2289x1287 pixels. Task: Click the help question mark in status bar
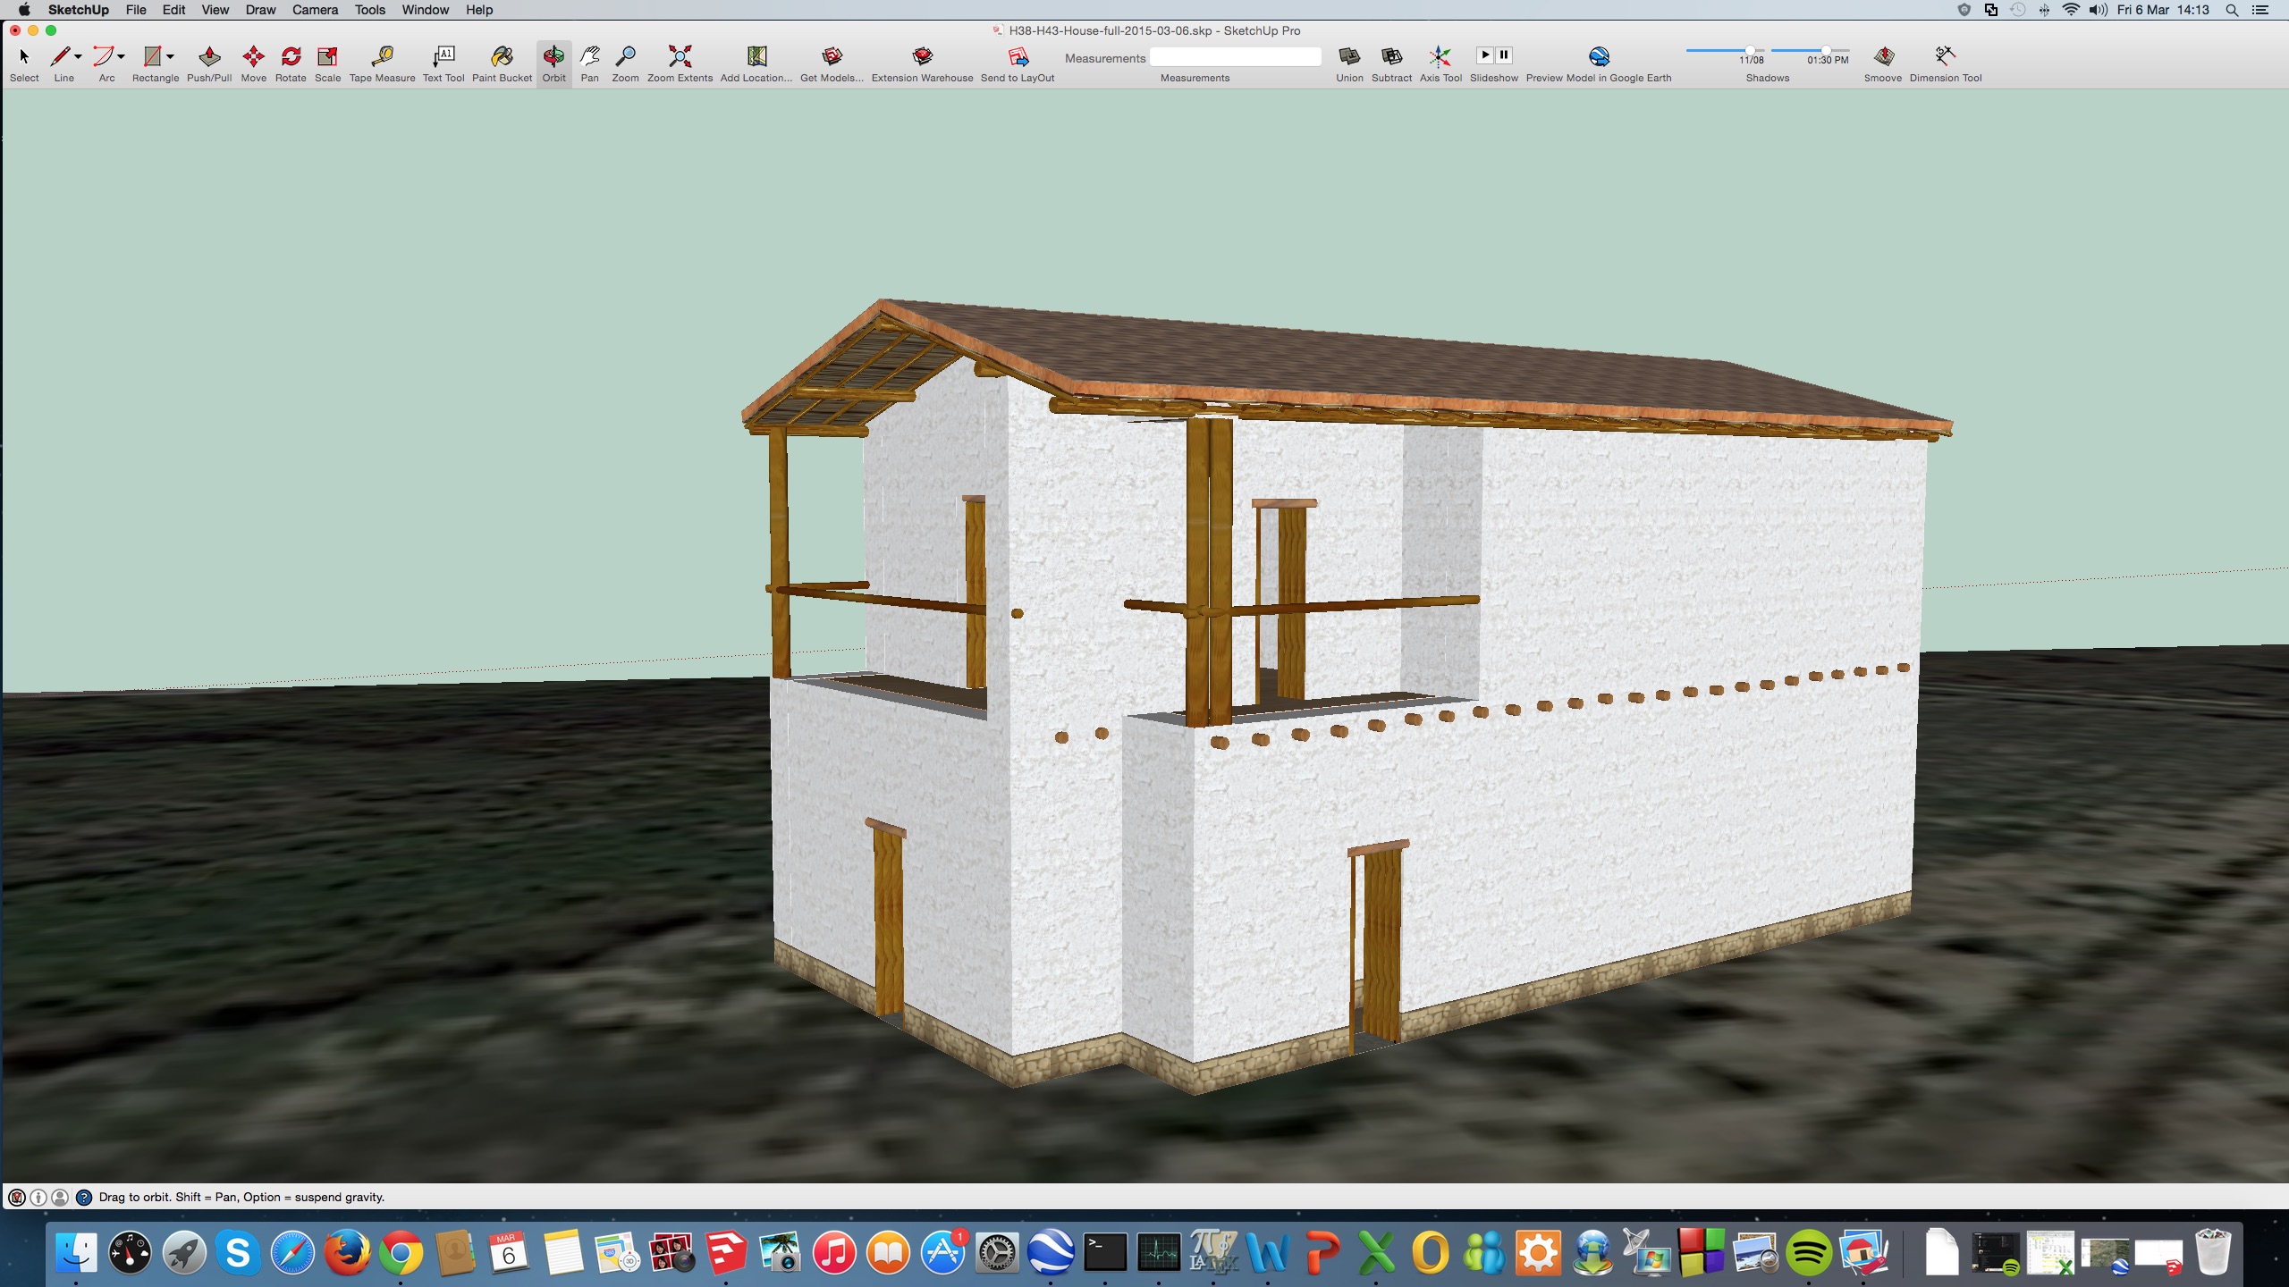(x=84, y=1197)
